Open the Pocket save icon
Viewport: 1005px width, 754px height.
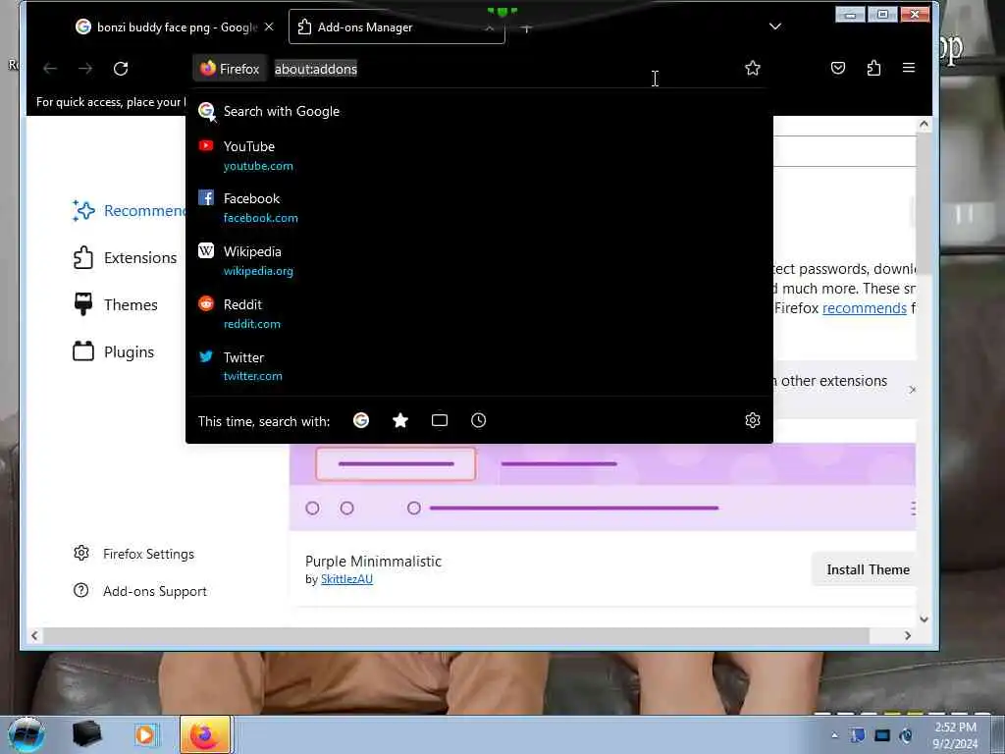coord(838,68)
